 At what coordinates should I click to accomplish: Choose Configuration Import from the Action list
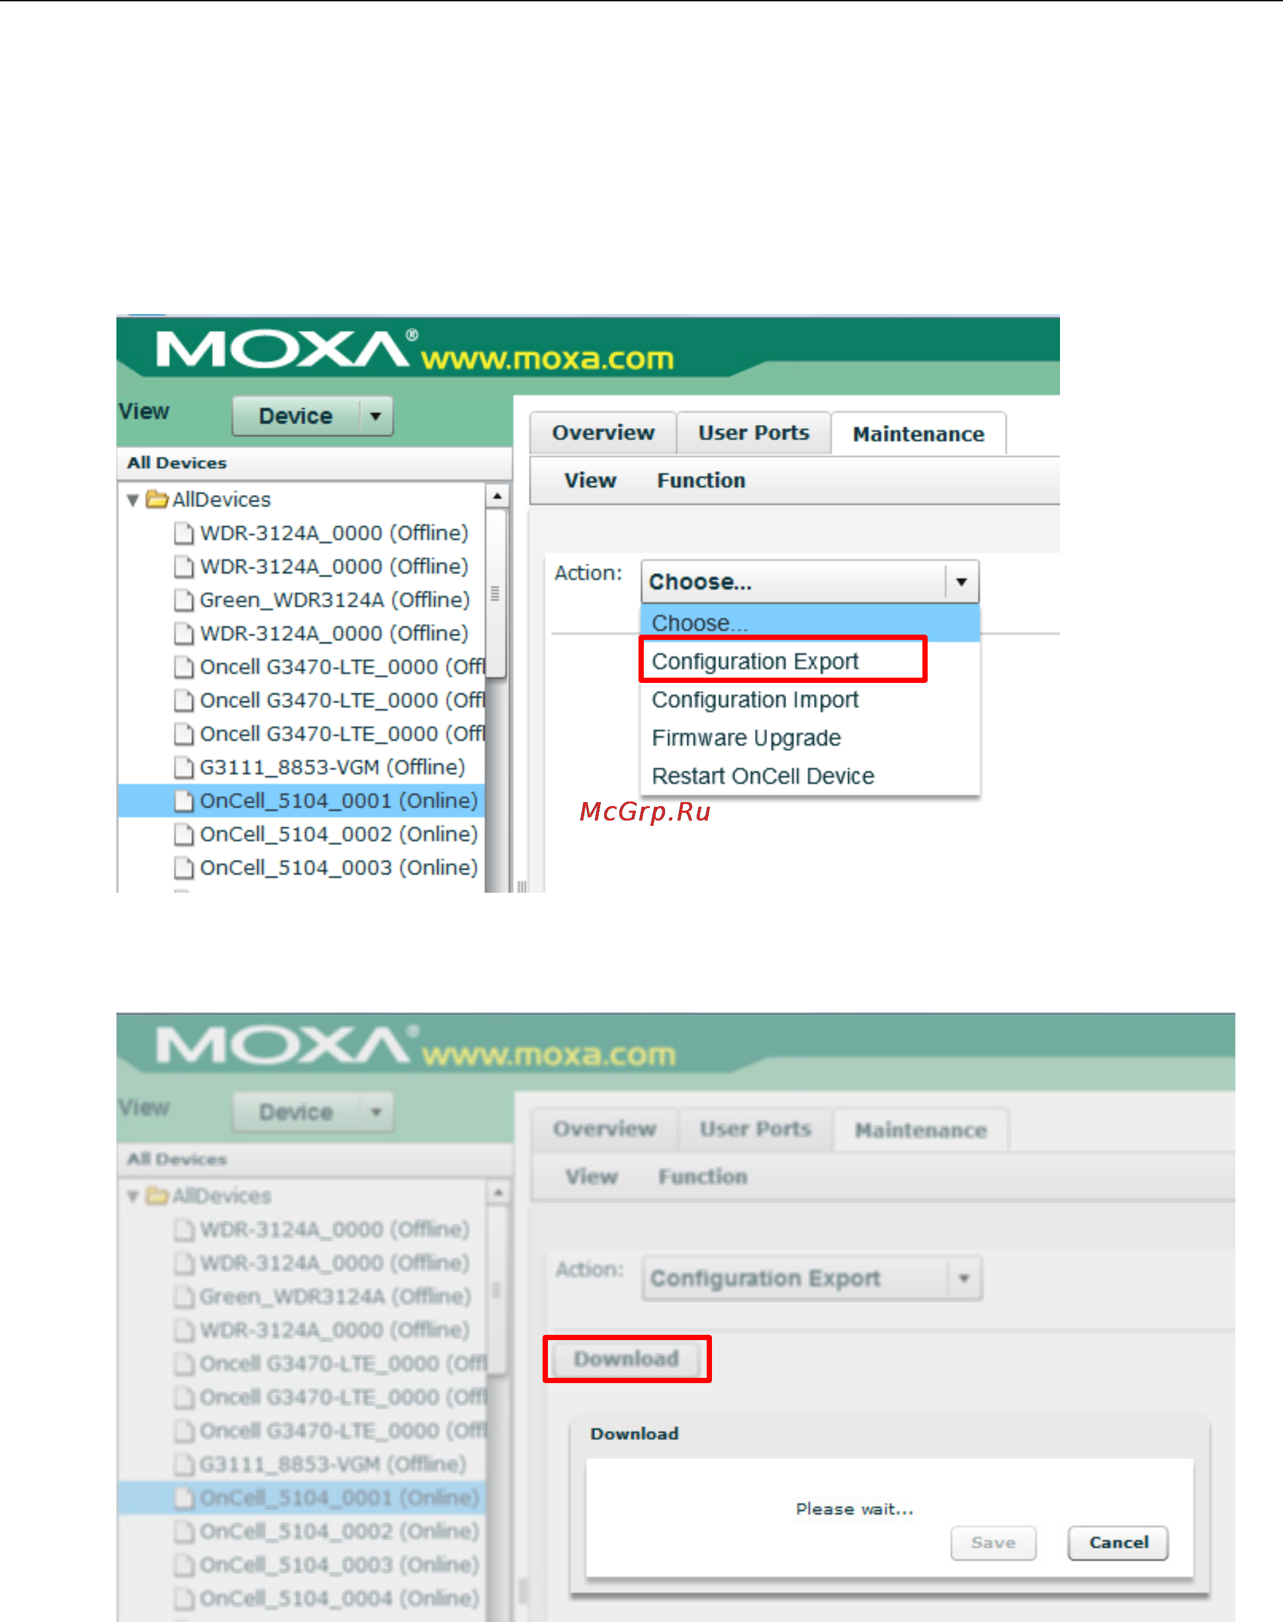point(754,699)
